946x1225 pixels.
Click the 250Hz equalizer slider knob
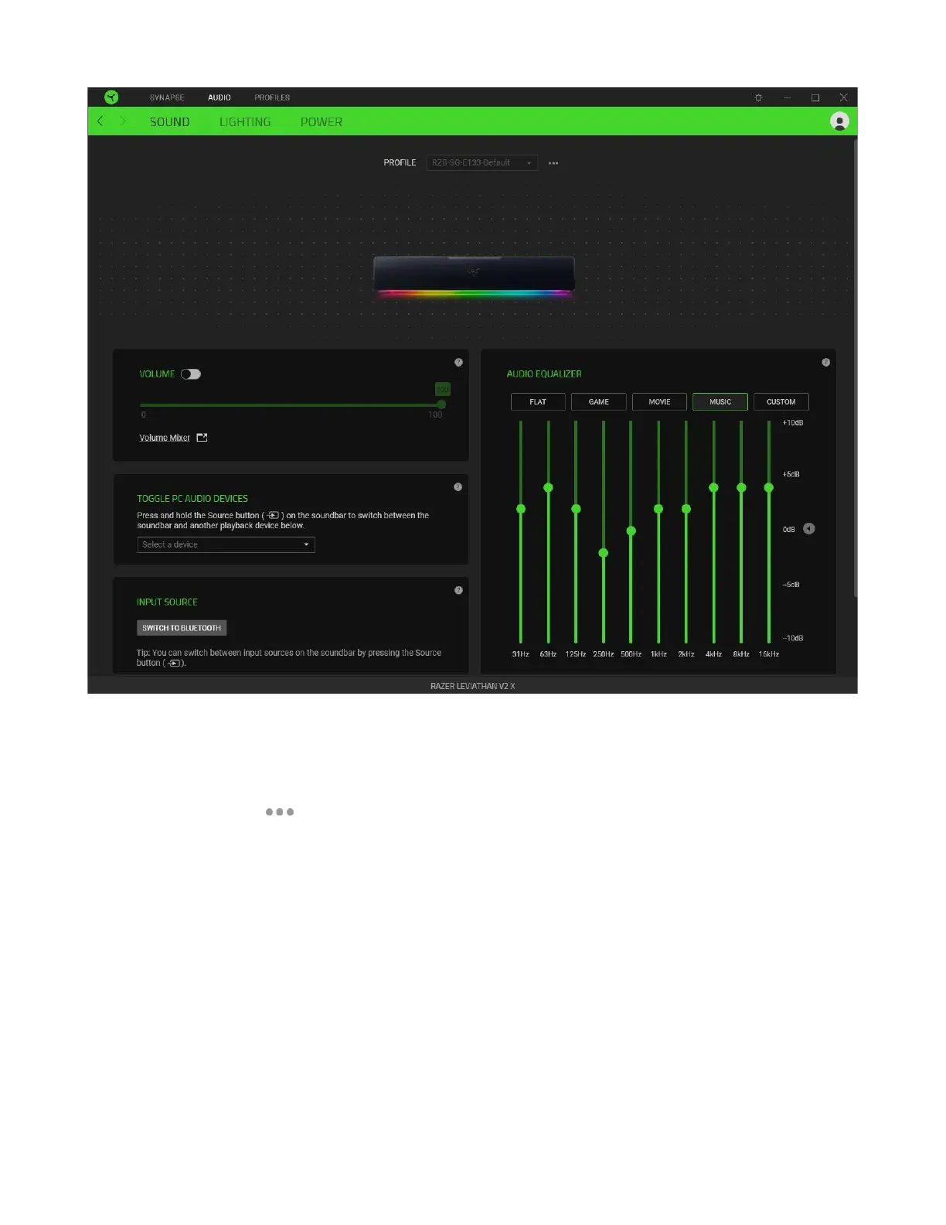tap(604, 553)
